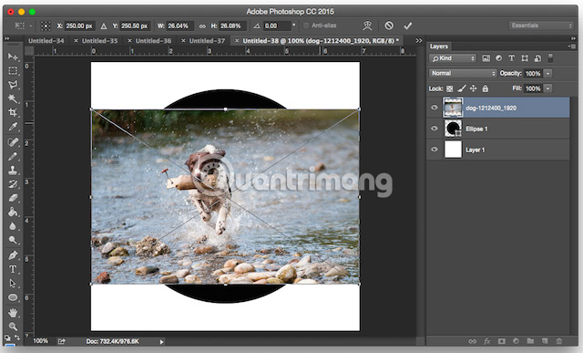This screenshot has height=353, width=583.
Task: Select the Path Selection tool
Action: coord(13,284)
